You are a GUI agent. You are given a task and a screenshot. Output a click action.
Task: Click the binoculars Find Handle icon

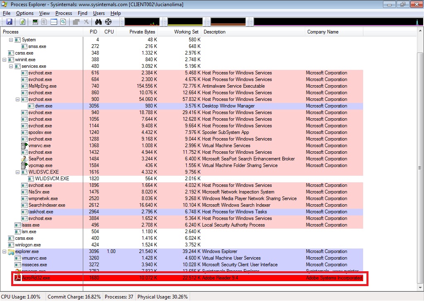click(99, 22)
